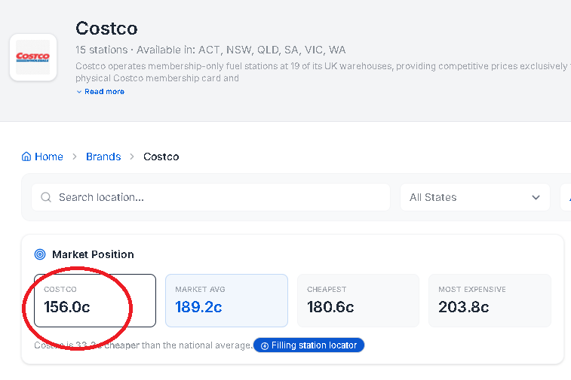The width and height of the screenshot is (571, 380).
Task: Select the Market Avg 189.2c card
Action: click(x=226, y=300)
